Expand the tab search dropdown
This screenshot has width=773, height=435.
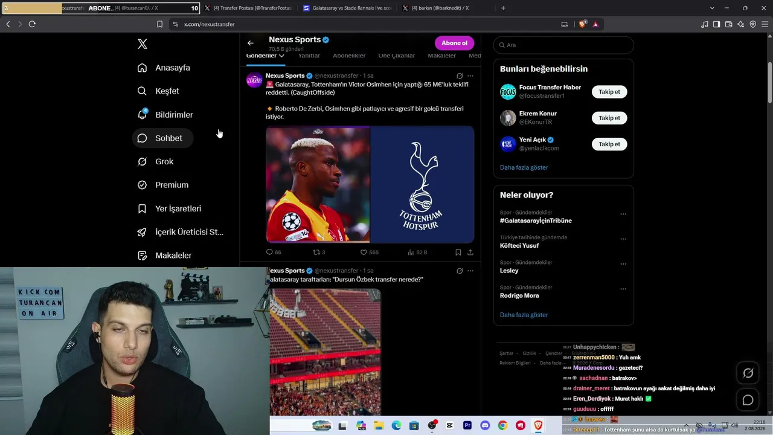(x=712, y=8)
